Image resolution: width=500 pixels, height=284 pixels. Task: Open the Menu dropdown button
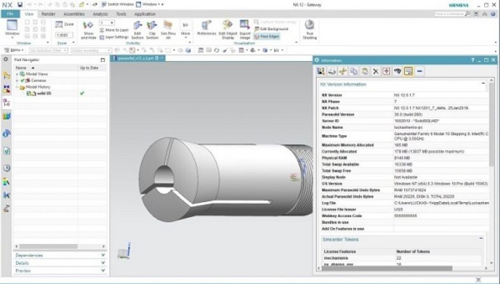(14, 50)
